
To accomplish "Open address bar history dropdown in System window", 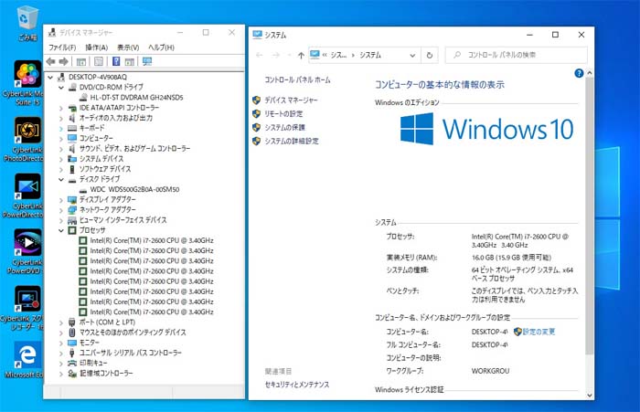I will tap(412, 55).
